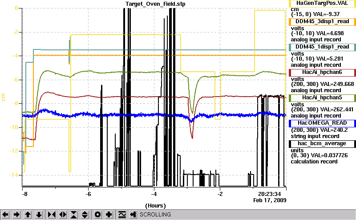Click the 'calculation record' text
356x220 pixels.
pyautogui.click(x=314, y=162)
